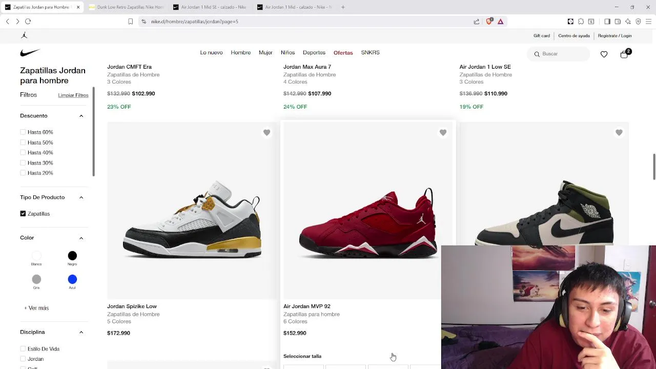Open Jordan Spizike Low product title
This screenshot has width=656, height=369.
(132, 306)
